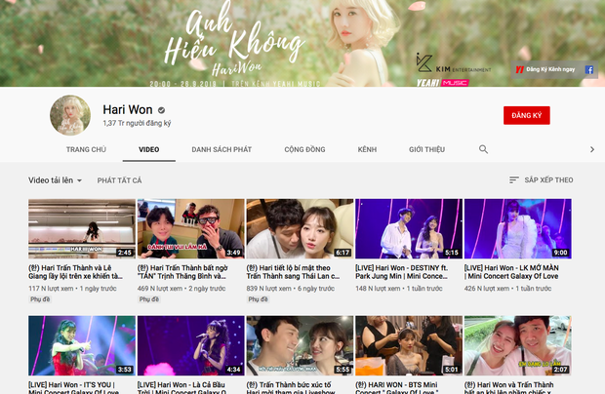Click 148 N lượt xem • 1 tuần trước text
This screenshot has width=605, height=394.
(x=399, y=289)
